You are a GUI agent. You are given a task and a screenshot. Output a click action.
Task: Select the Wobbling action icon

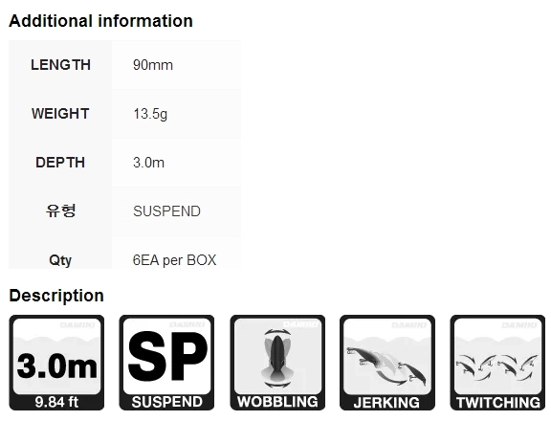(277, 363)
